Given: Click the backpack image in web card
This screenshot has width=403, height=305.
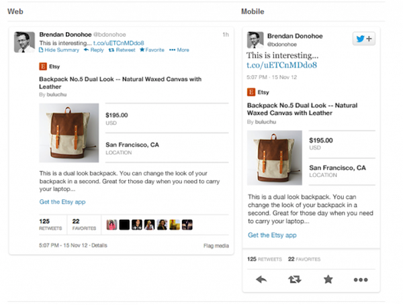Looking at the screenshot, I should 69,133.
